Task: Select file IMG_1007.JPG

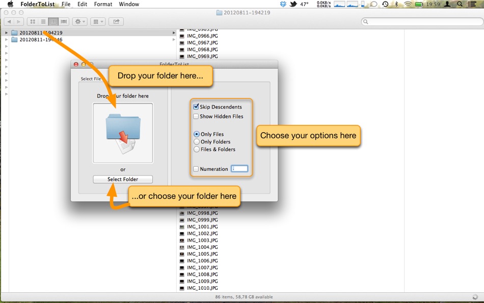Action: pyautogui.click(x=202, y=267)
